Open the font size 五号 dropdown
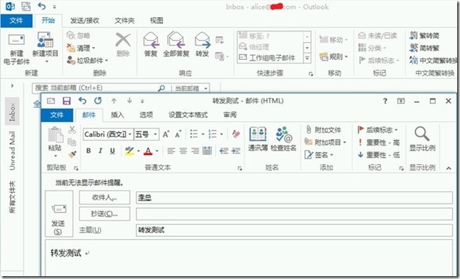 pyautogui.click(x=155, y=134)
